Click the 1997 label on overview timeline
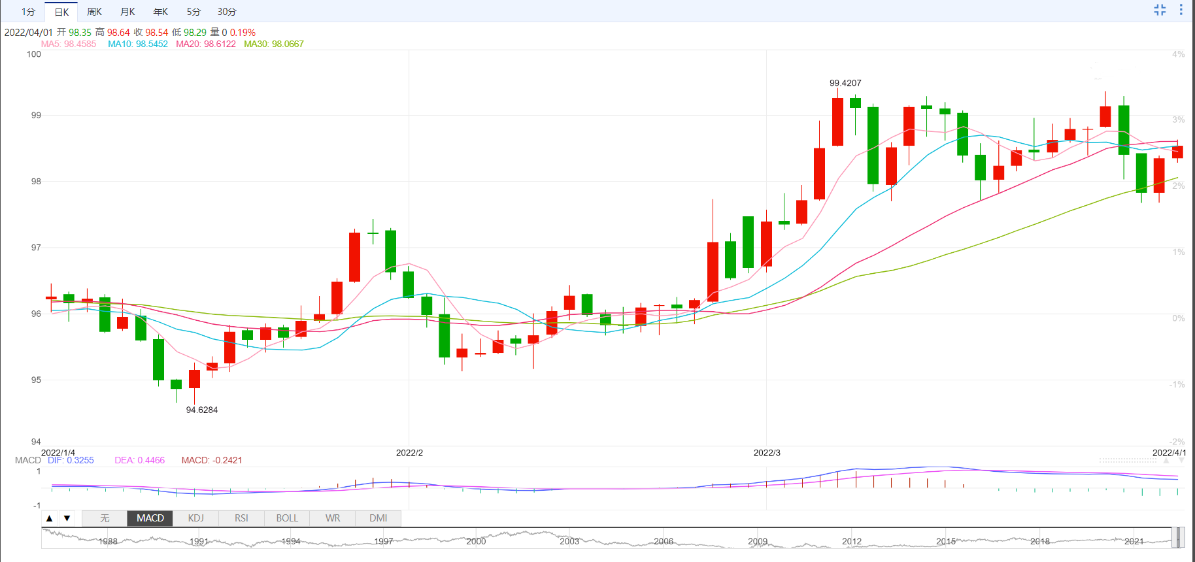Viewport: 1195px width, 562px height. (384, 542)
